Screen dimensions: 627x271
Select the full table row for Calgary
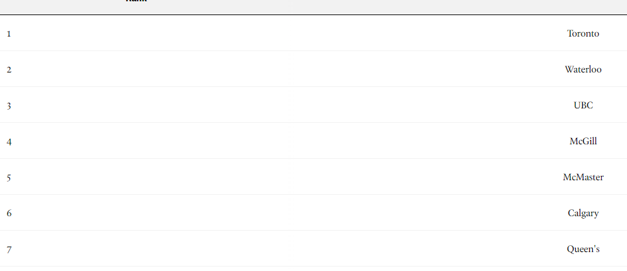pyautogui.click(x=313, y=213)
